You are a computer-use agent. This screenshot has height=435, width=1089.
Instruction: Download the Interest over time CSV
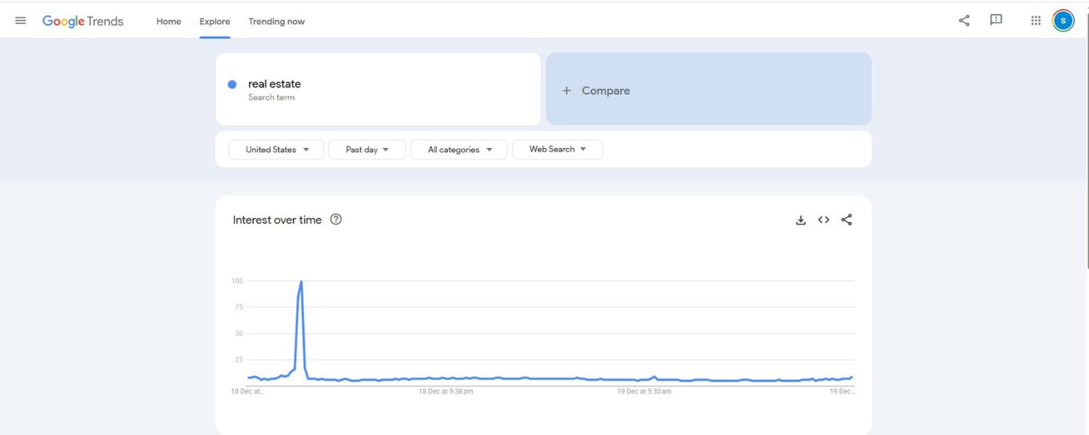(801, 220)
